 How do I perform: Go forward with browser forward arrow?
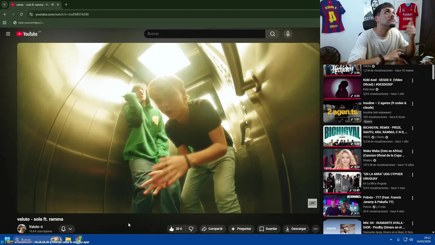coord(13,14)
